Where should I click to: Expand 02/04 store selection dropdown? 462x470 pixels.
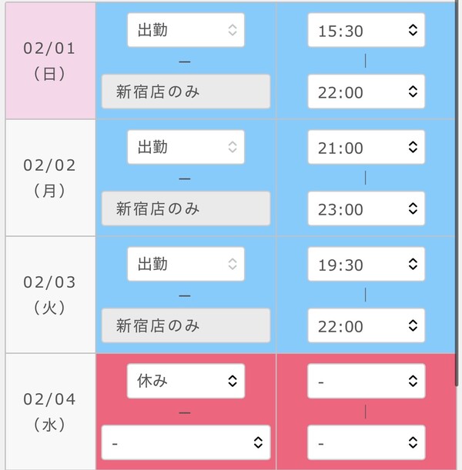(x=186, y=443)
